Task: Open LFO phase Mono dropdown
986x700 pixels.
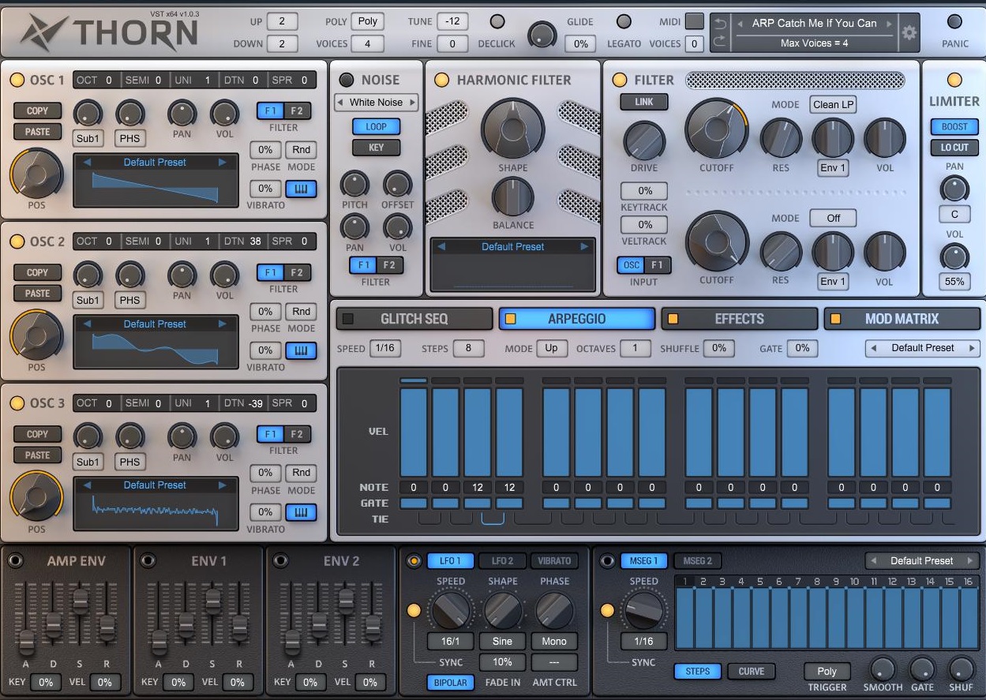Action: (x=554, y=642)
